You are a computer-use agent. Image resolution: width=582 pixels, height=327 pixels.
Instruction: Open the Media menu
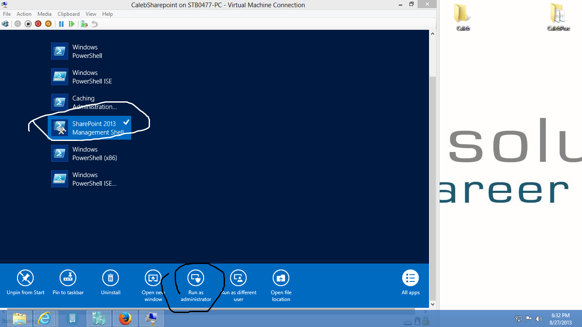coord(44,14)
